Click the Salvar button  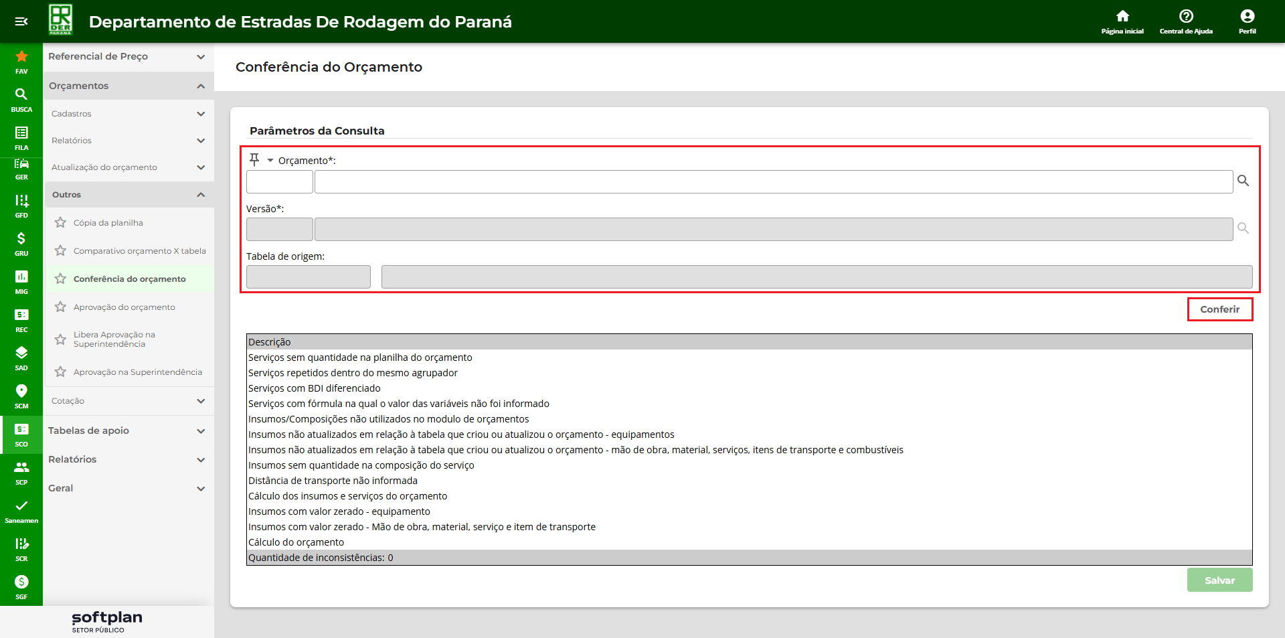coord(1219,580)
